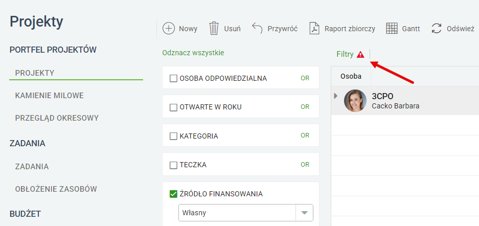Check the TECZKA filter checkbox
The width and height of the screenshot is (479, 226).
[173, 165]
